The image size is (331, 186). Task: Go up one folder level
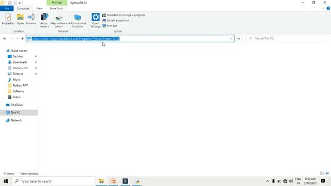(22, 39)
